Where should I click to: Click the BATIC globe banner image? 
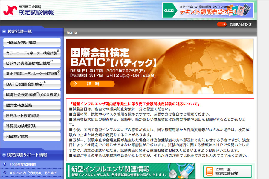(160, 66)
